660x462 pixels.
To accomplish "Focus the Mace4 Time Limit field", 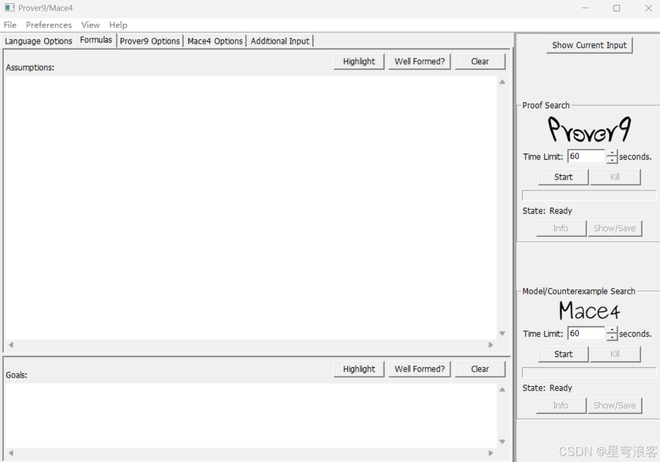I will (x=586, y=334).
